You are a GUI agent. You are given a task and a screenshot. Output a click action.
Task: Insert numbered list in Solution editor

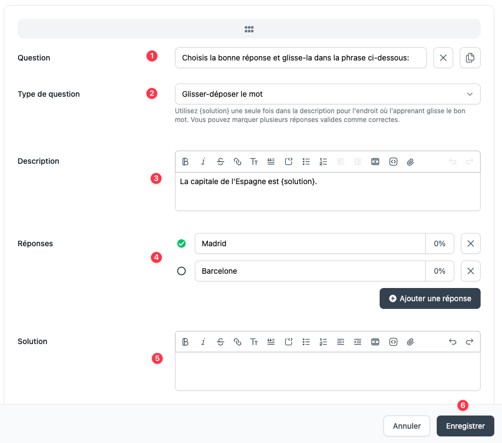323,342
